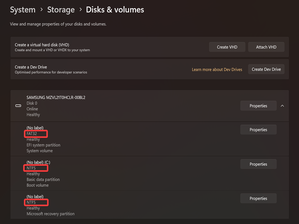The width and height of the screenshot is (299, 224).
Task: Navigate to Storage via breadcrumb
Action: pos(61,10)
